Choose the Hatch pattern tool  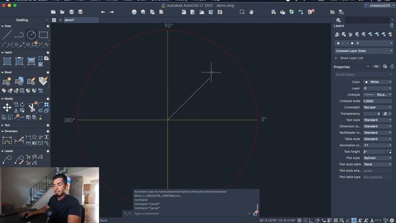tap(7, 61)
